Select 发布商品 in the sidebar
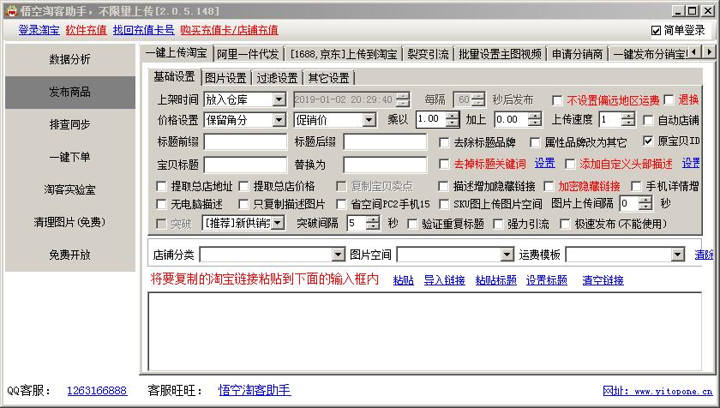The image size is (720, 408). pos(69,92)
